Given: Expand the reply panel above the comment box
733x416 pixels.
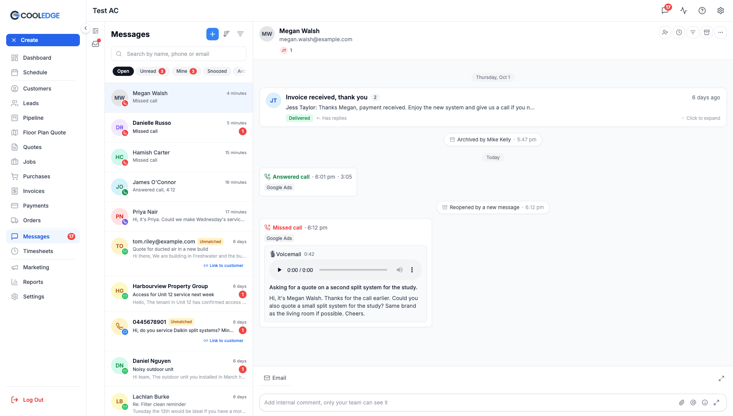Looking at the screenshot, I should (x=721, y=379).
